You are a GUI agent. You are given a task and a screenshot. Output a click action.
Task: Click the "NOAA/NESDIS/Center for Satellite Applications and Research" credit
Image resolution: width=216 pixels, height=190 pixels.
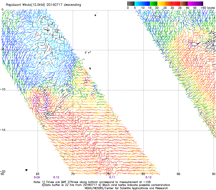tap(126, 188)
